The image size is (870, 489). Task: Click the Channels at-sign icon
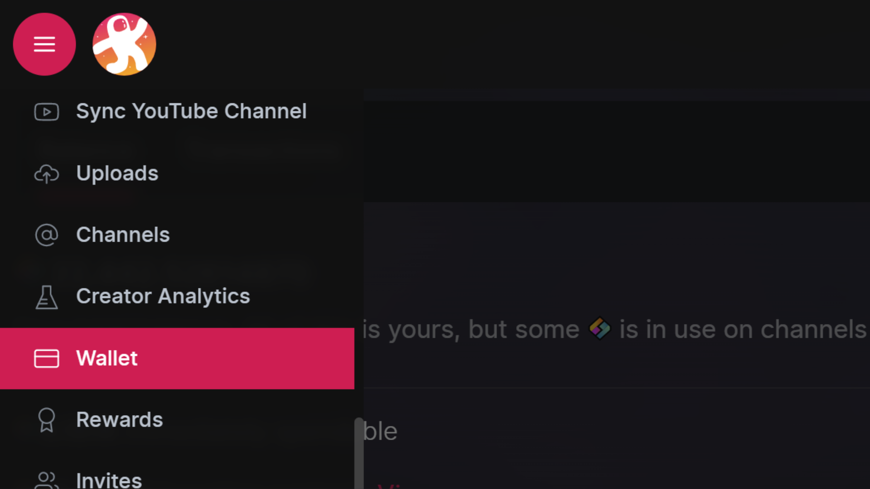(47, 235)
